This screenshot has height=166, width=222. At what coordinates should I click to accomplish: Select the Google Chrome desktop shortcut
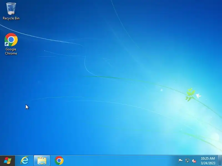[x=11, y=44]
